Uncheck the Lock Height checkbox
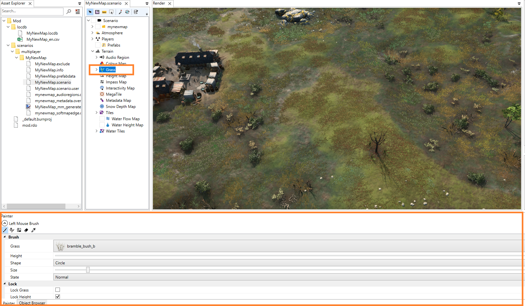 (x=58, y=296)
